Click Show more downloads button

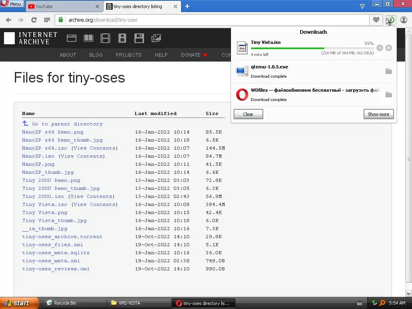[379, 114]
